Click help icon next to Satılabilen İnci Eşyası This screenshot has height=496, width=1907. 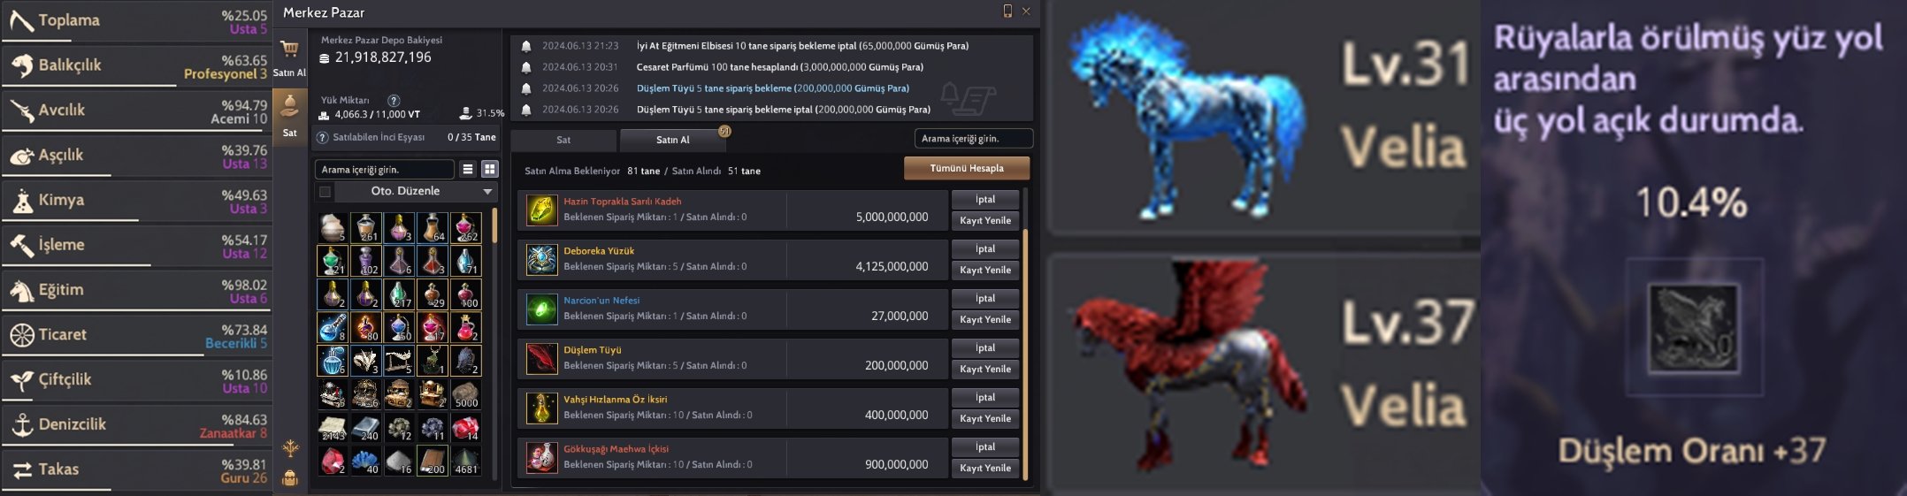click(x=323, y=137)
